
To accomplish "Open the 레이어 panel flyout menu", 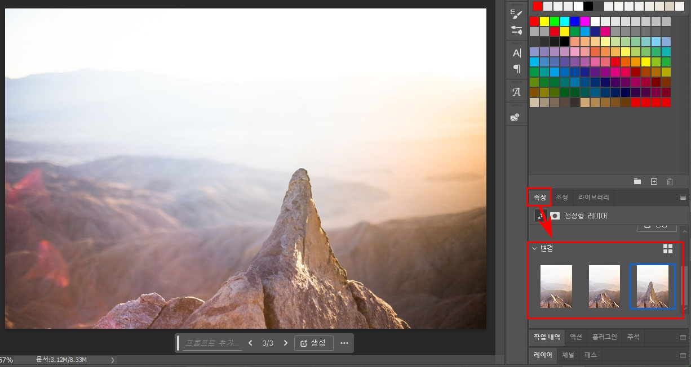I will pyautogui.click(x=683, y=356).
